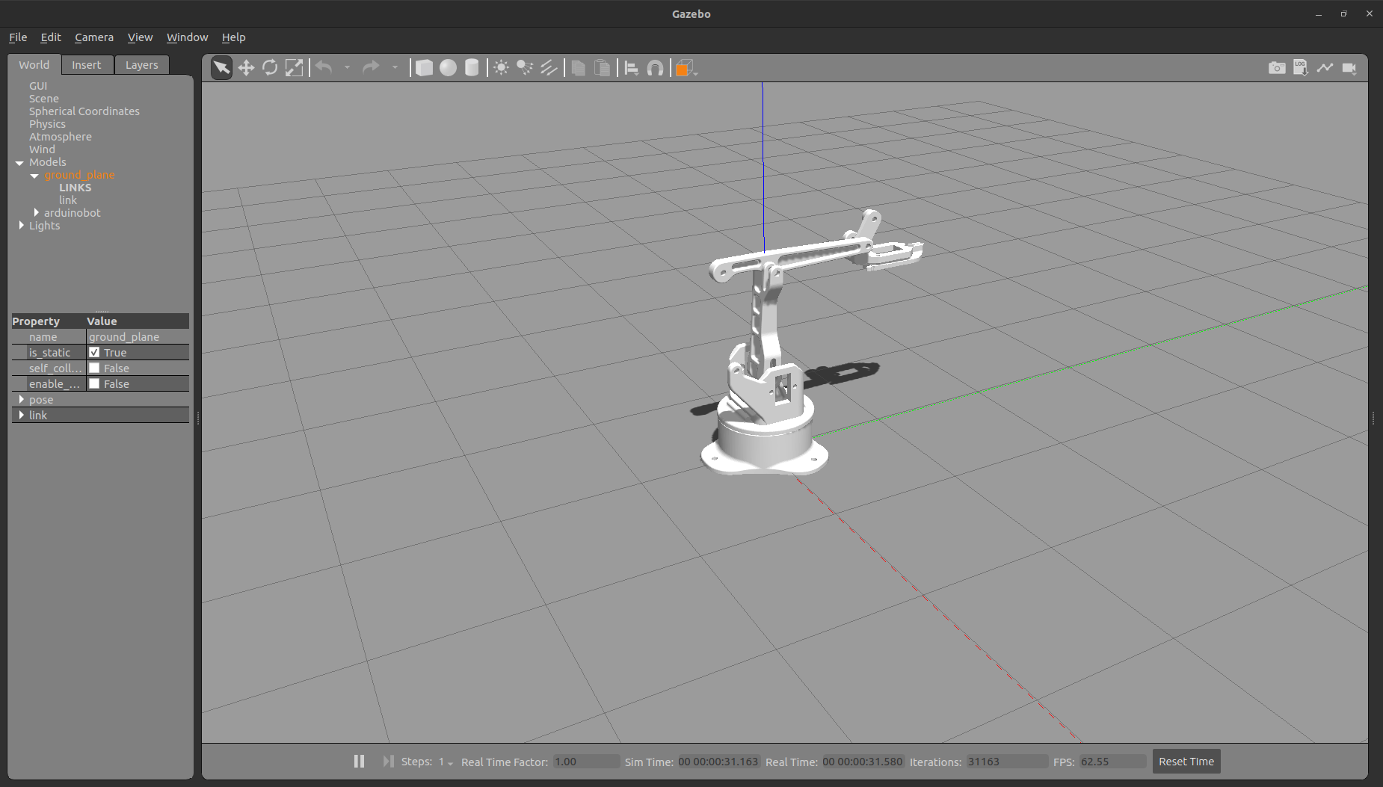Viewport: 1383px width, 787px height.
Task: Expand the pose property section
Action: coord(22,399)
